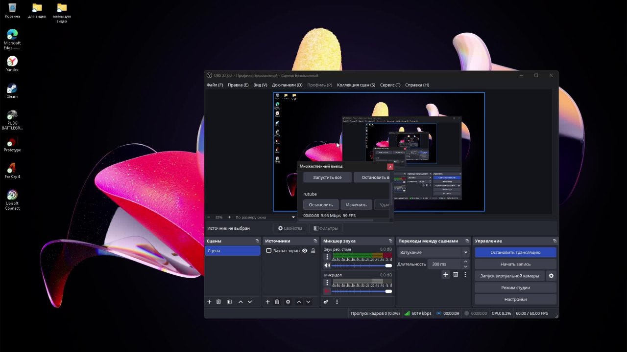Screen dimensions: 627x352
Task: Remove the transition with trash icon
Action: click(x=456, y=275)
